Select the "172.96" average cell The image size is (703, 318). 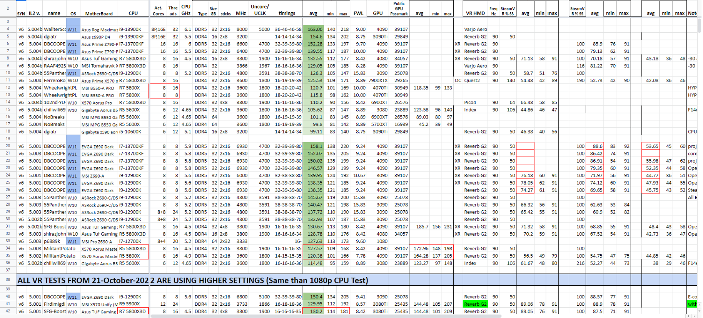[421, 248]
